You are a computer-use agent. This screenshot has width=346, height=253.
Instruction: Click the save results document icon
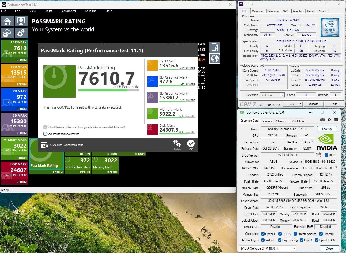[x=215, y=47]
